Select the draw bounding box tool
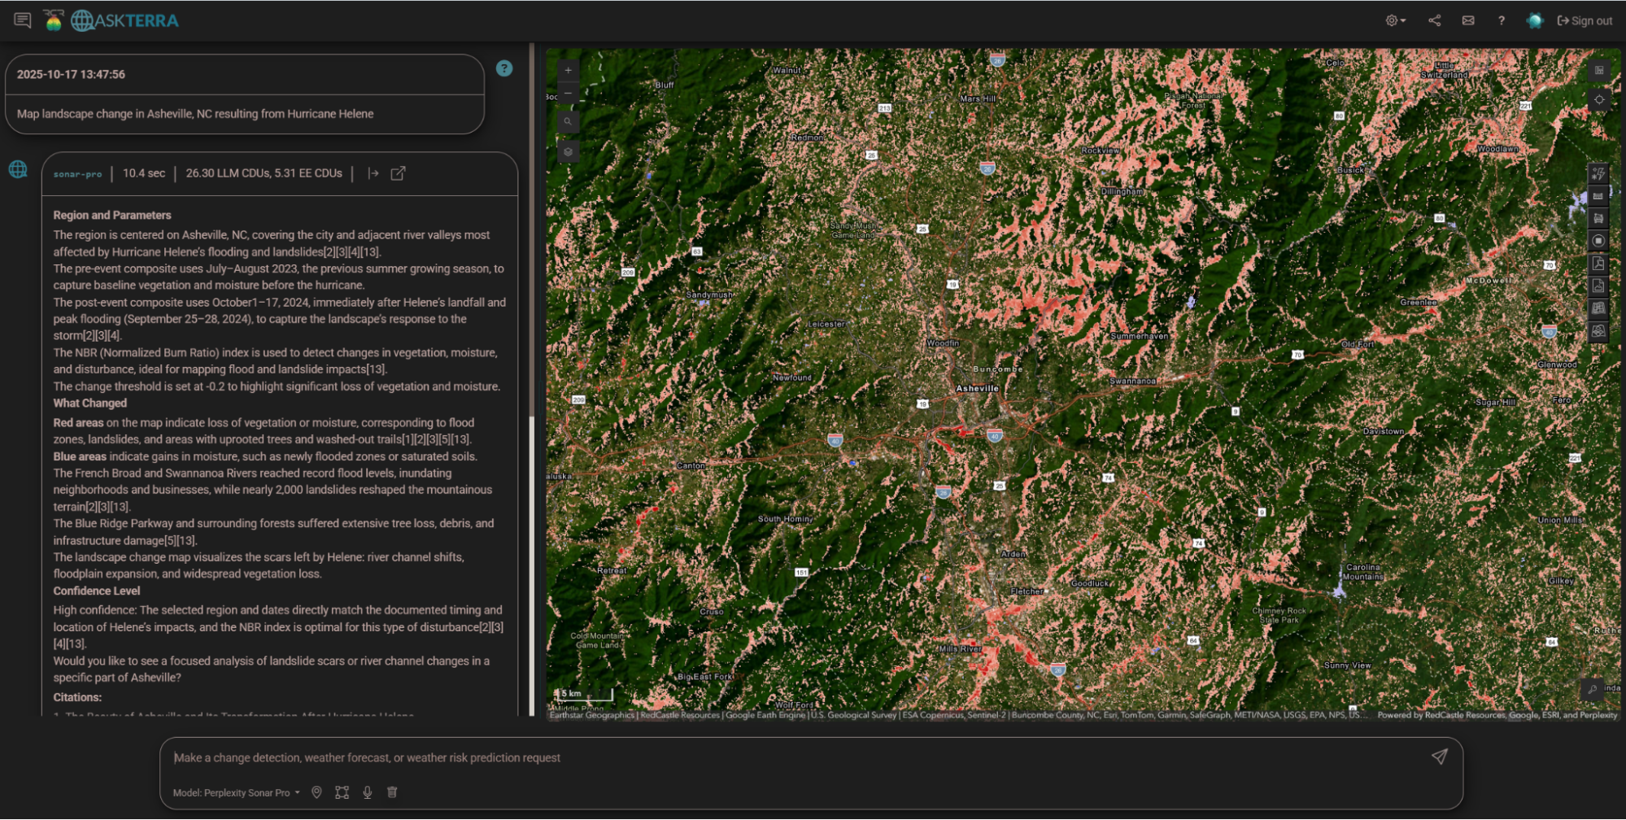Screen dimensions: 1626x820 tap(342, 792)
